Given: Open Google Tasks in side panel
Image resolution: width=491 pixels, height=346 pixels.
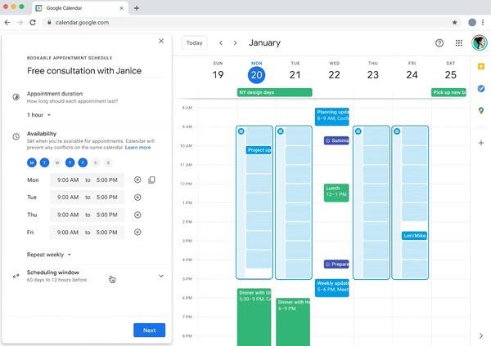Looking at the screenshot, I should 481,88.
